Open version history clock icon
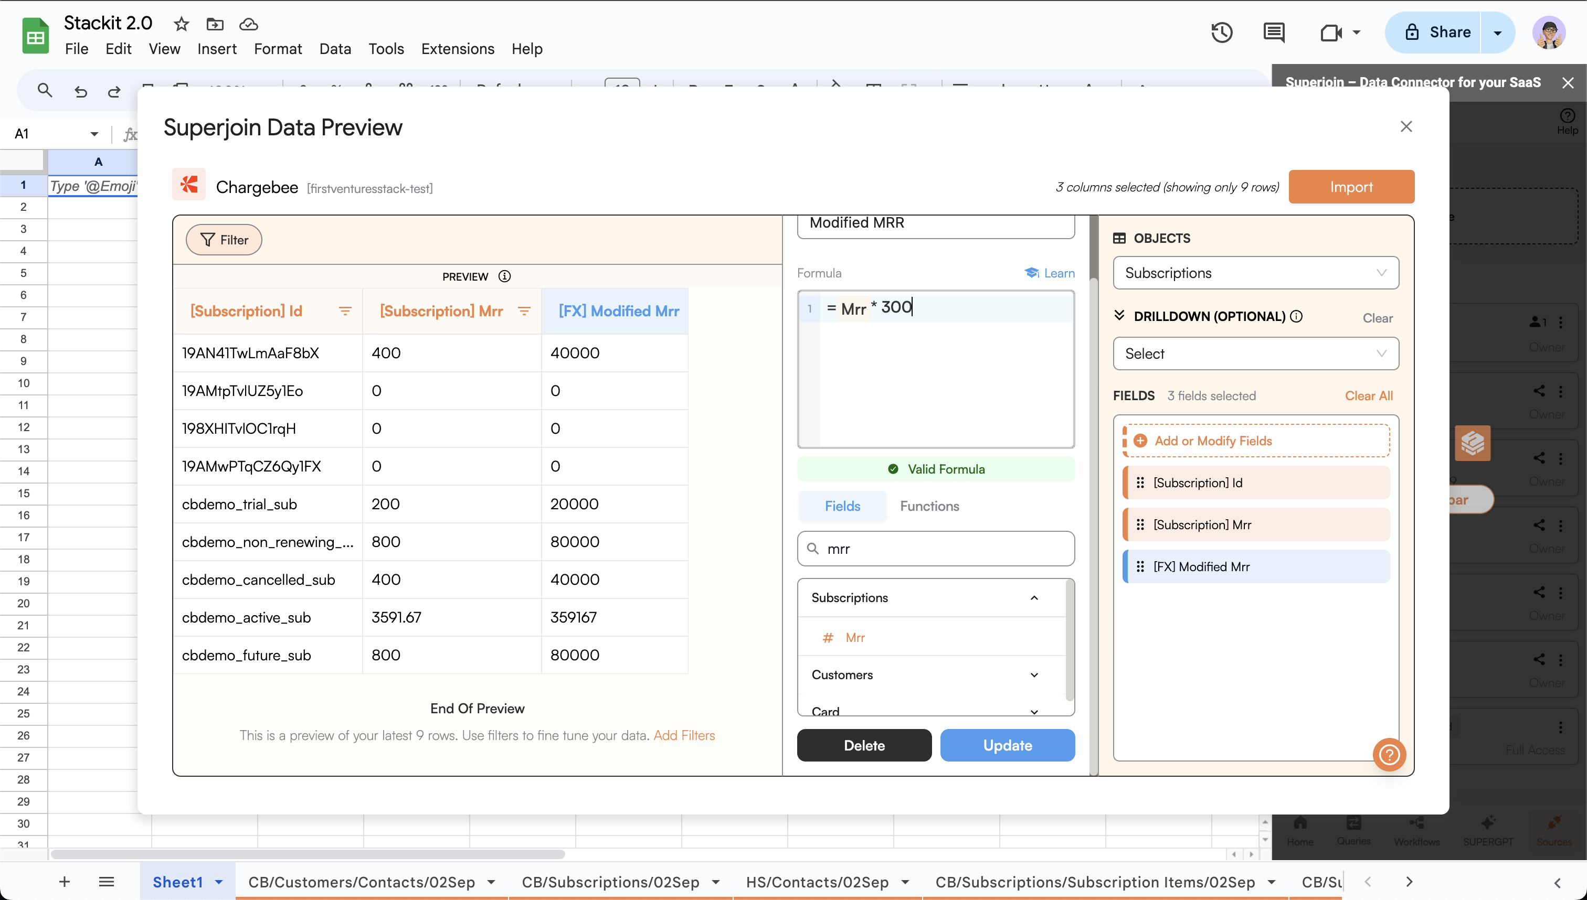 click(1222, 32)
